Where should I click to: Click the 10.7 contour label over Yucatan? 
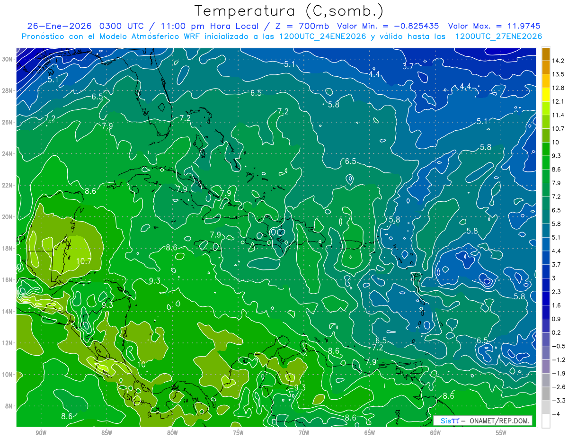pyautogui.click(x=83, y=261)
